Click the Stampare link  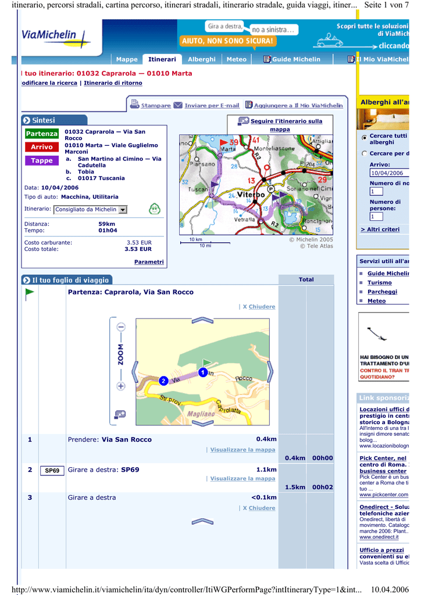156,106
